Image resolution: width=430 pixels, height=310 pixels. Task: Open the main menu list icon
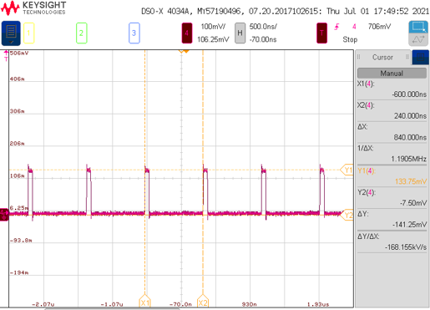pyautogui.click(x=11, y=33)
